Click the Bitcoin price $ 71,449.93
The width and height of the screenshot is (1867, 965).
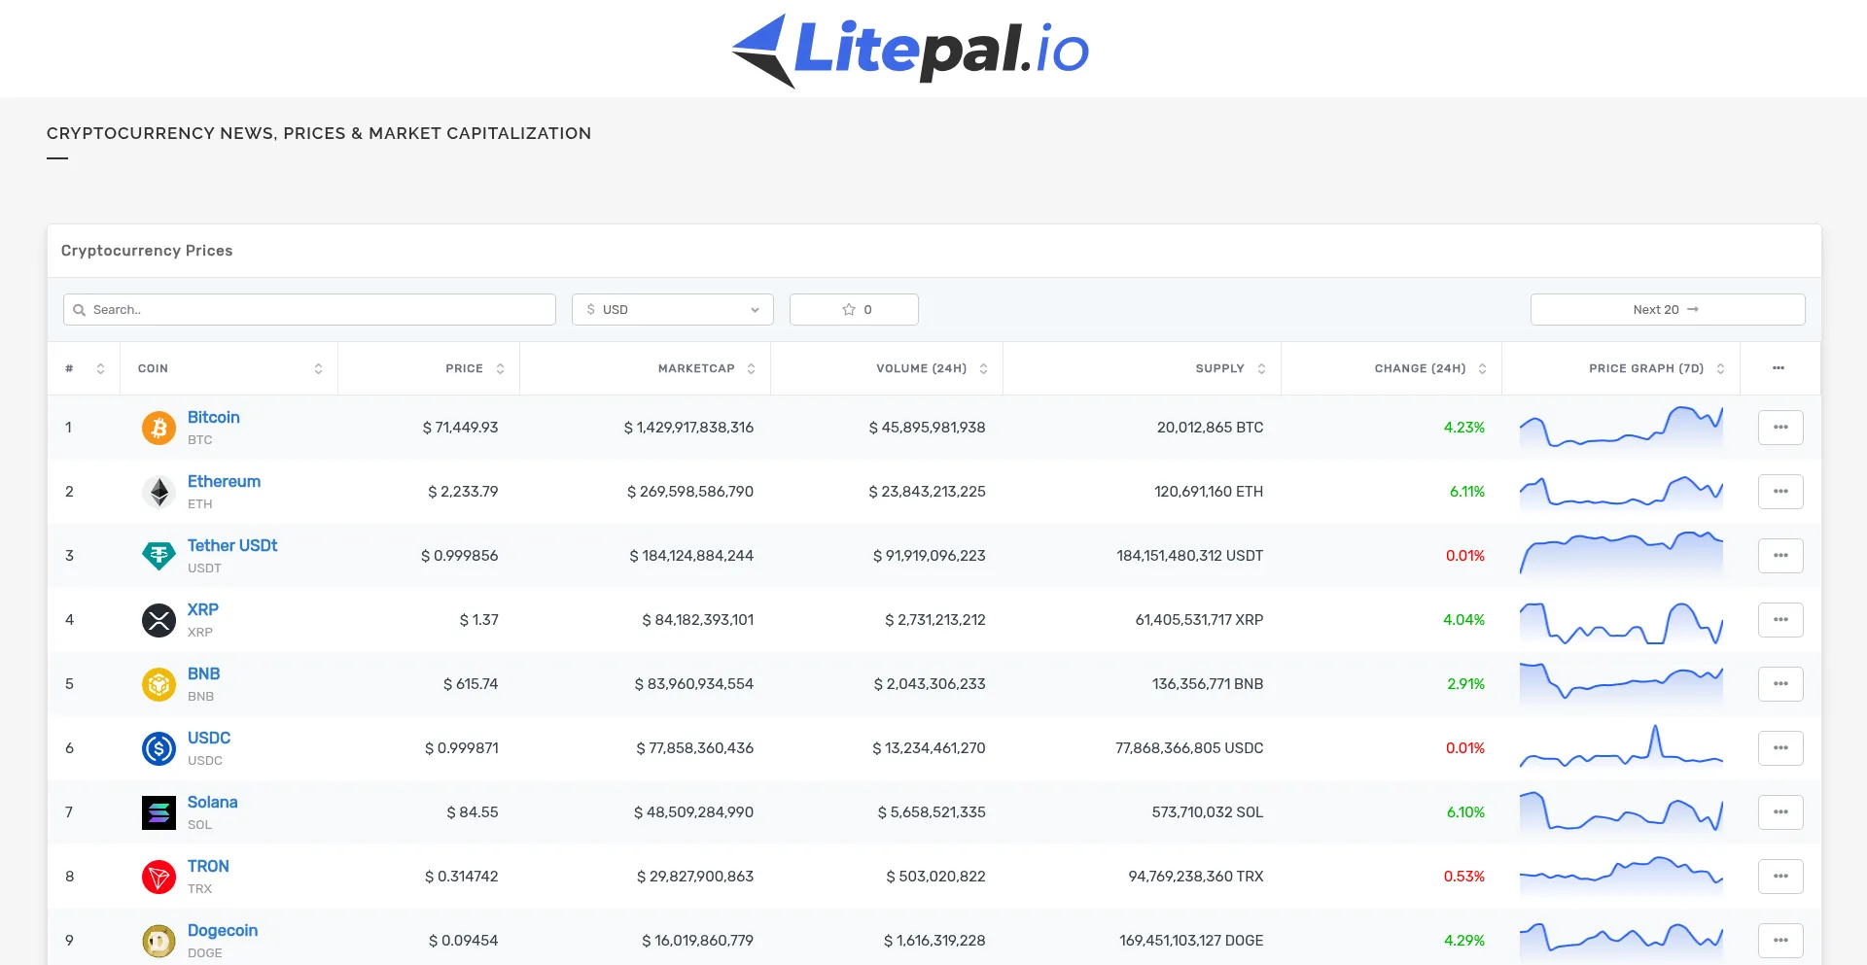click(x=460, y=428)
